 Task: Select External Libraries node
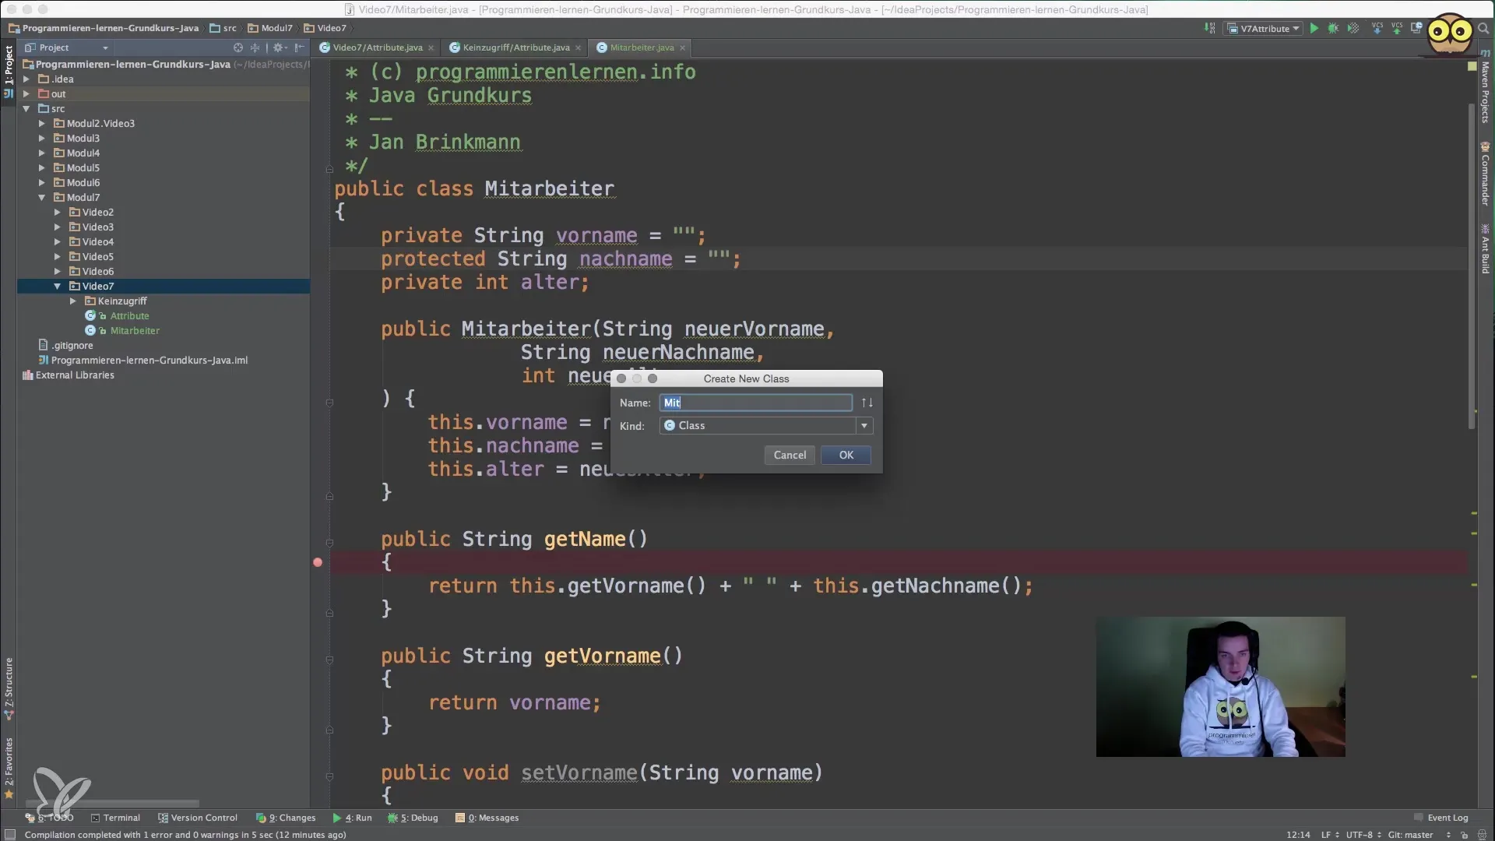click(75, 375)
